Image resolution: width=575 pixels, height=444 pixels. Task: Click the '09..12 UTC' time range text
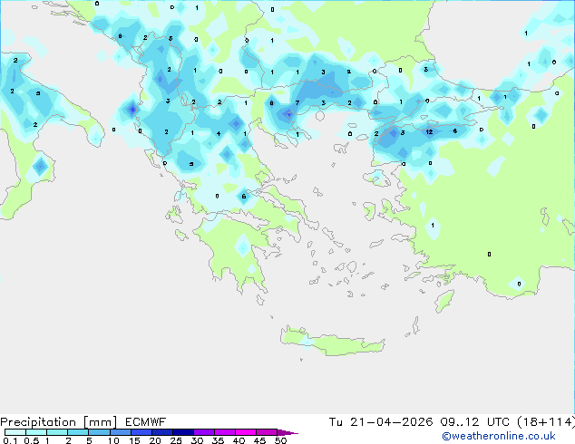474,422
